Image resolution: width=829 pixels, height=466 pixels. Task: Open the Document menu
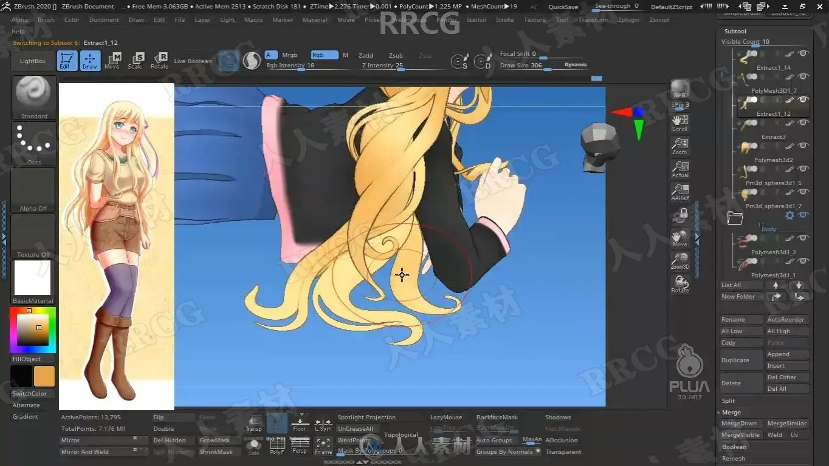tap(104, 20)
